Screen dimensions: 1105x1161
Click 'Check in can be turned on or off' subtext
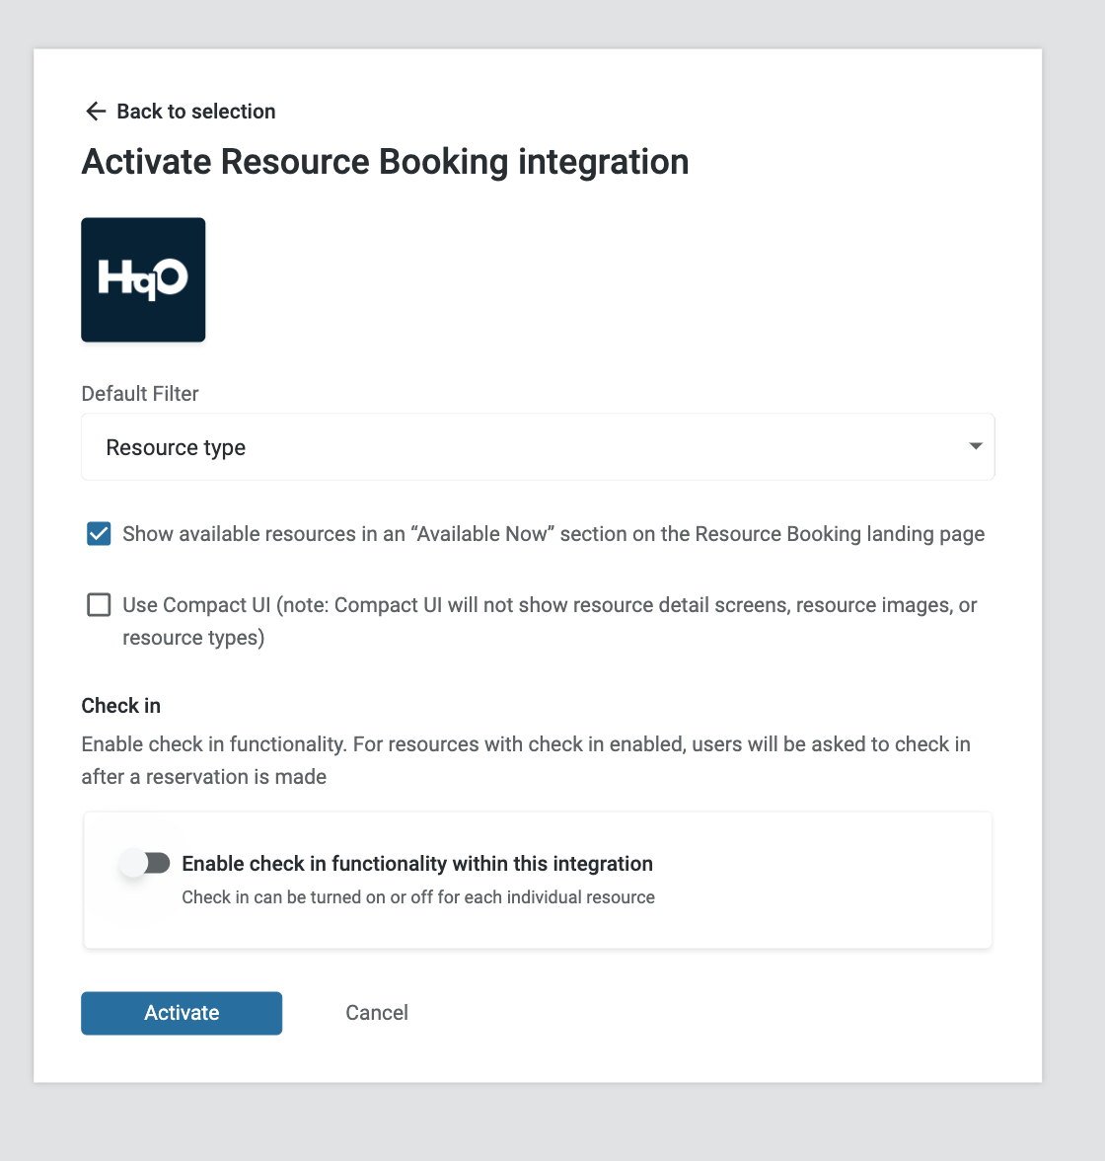pos(418,897)
